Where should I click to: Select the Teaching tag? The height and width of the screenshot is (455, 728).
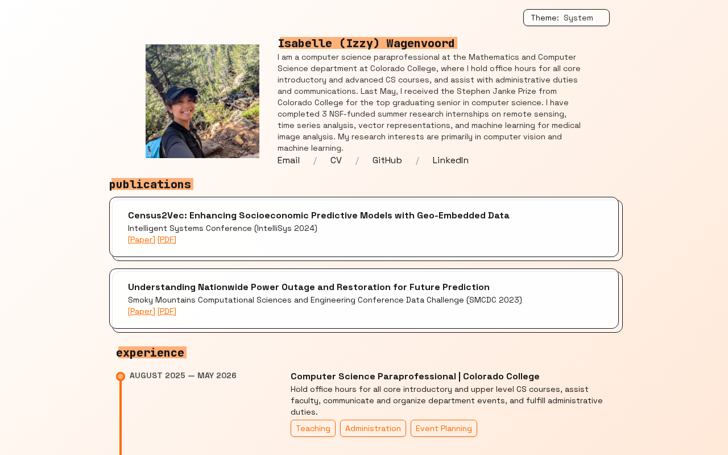(x=313, y=428)
